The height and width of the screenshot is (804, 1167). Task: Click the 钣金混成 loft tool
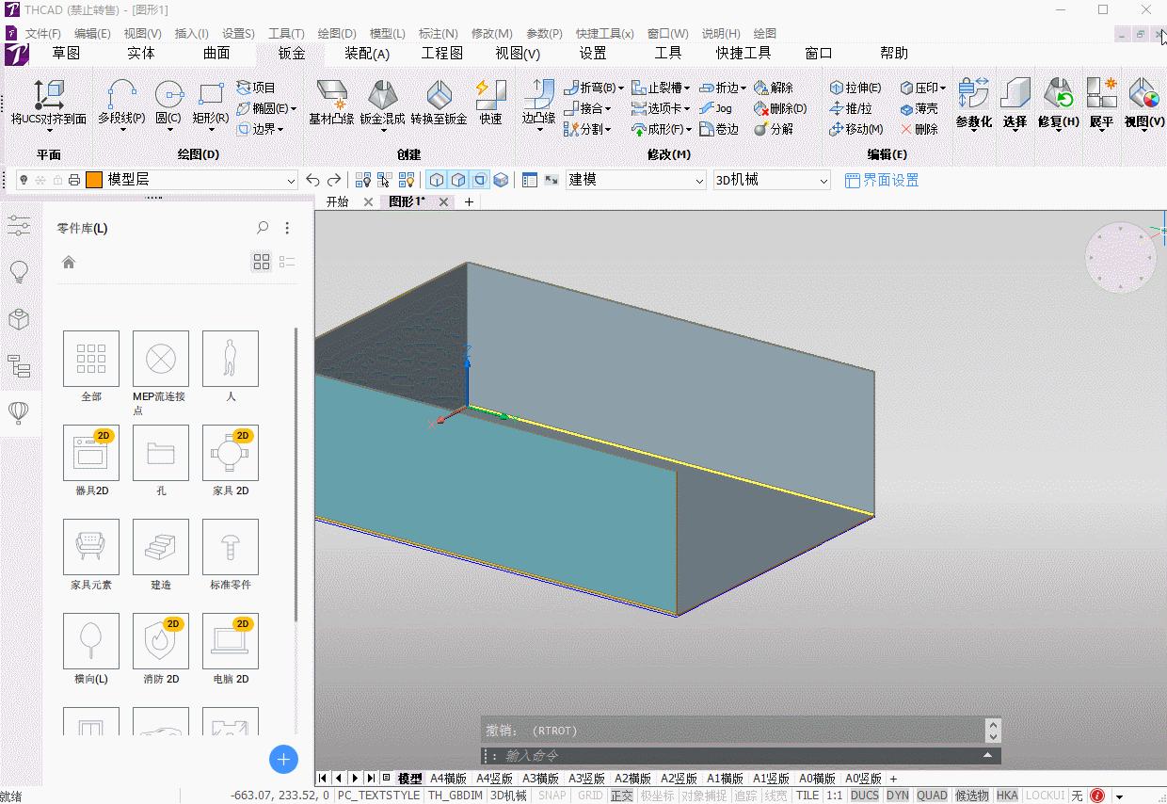tap(382, 102)
